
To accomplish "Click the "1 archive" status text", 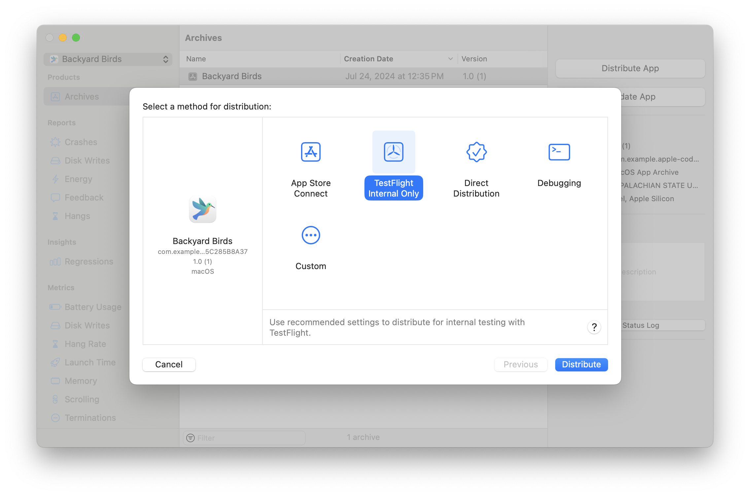I will tap(363, 437).
